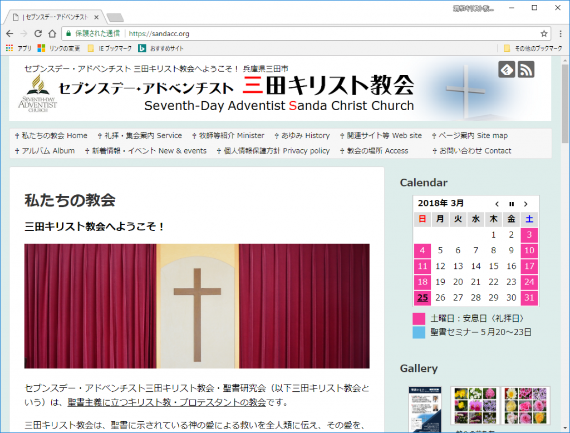Select March 18 on the calendar
The image size is (570, 433).
click(x=422, y=282)
